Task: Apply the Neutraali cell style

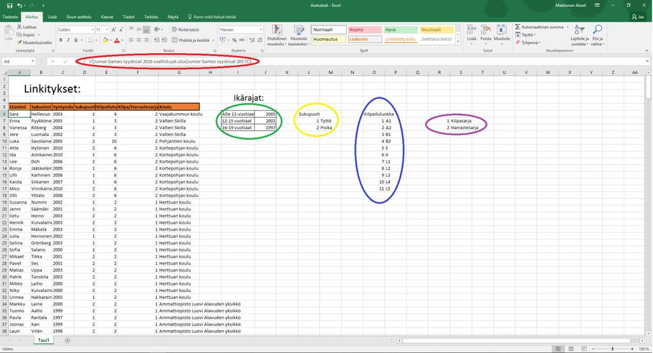Action: (436, 30)
